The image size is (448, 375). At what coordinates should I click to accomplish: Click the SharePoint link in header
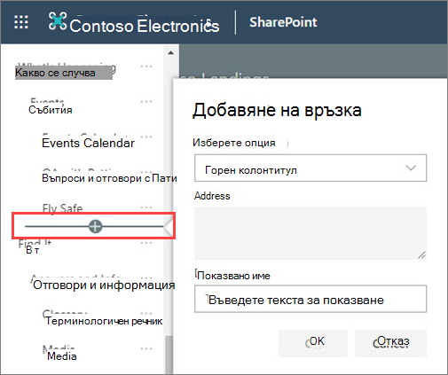283,22
